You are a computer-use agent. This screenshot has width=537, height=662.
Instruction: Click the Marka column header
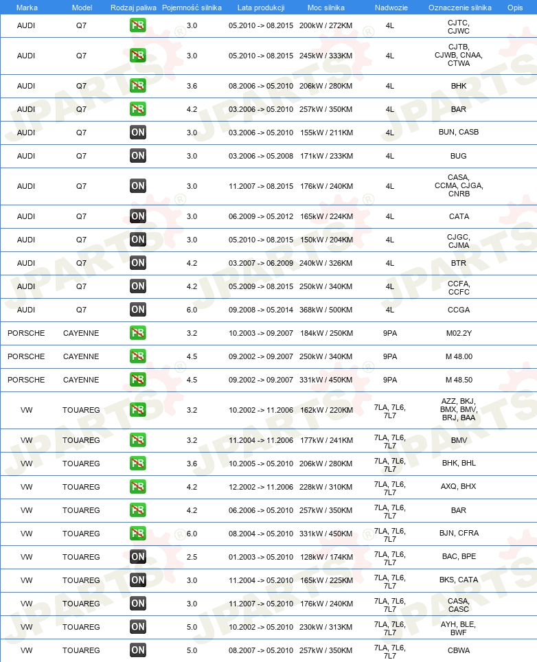[27, 8]
